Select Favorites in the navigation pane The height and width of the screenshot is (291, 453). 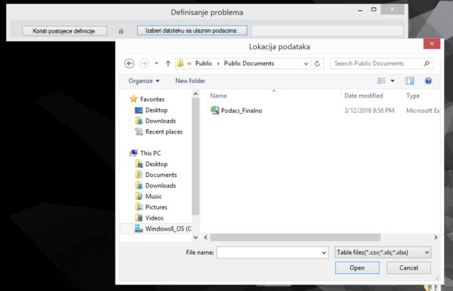pos(152,99)
